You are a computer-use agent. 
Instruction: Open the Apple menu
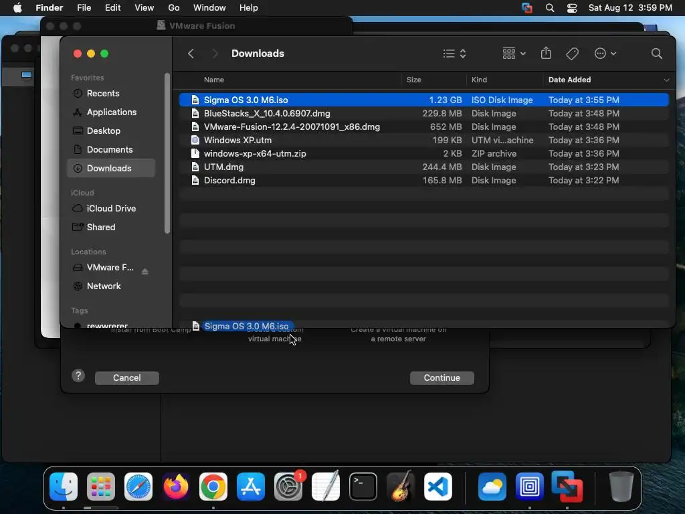pos(17,8)
